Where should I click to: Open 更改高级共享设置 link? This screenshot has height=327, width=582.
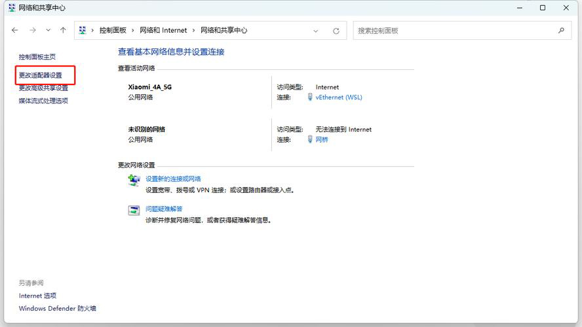[x=43, y=88]
